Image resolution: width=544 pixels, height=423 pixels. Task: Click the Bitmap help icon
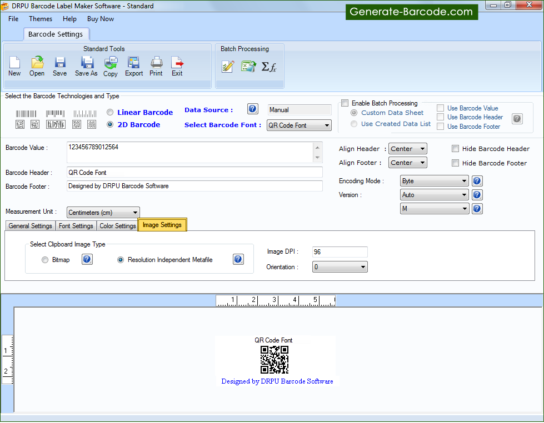[x=87, y=259]
